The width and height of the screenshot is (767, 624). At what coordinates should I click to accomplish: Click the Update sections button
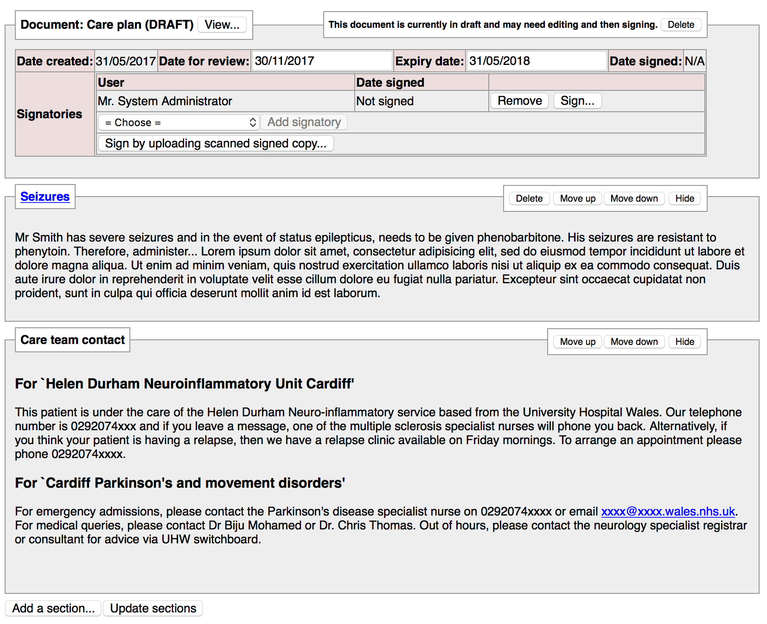[x=153, y=608]
